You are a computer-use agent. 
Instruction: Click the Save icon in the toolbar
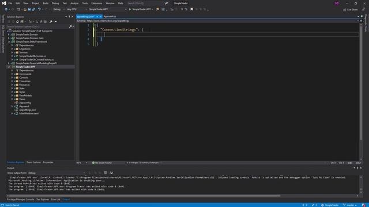coord(29,9)
